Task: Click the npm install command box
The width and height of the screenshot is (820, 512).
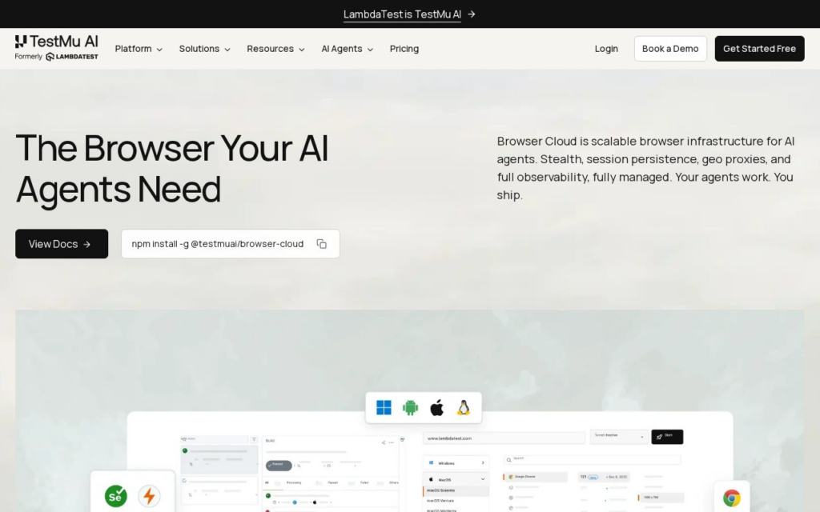Action: pyautogui.click(x=231, y=244)
